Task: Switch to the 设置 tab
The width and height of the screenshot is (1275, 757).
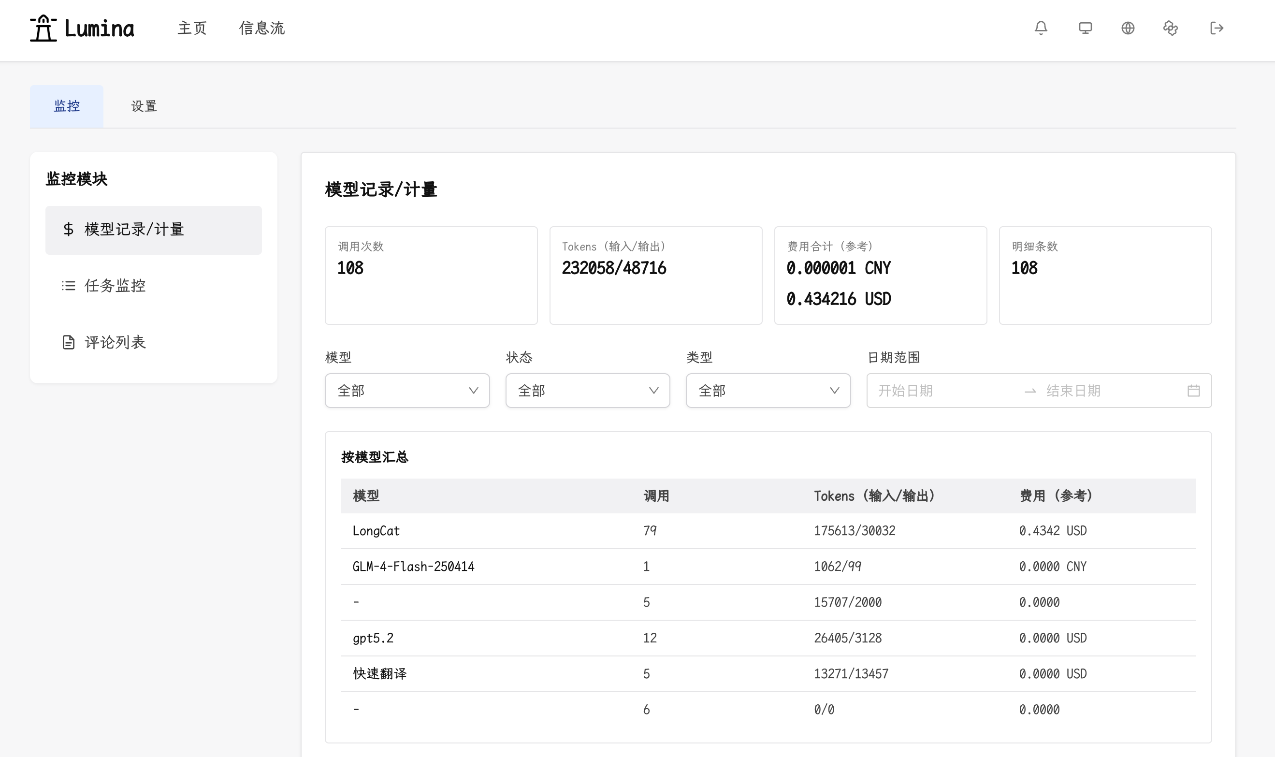Action: (144, 106)
